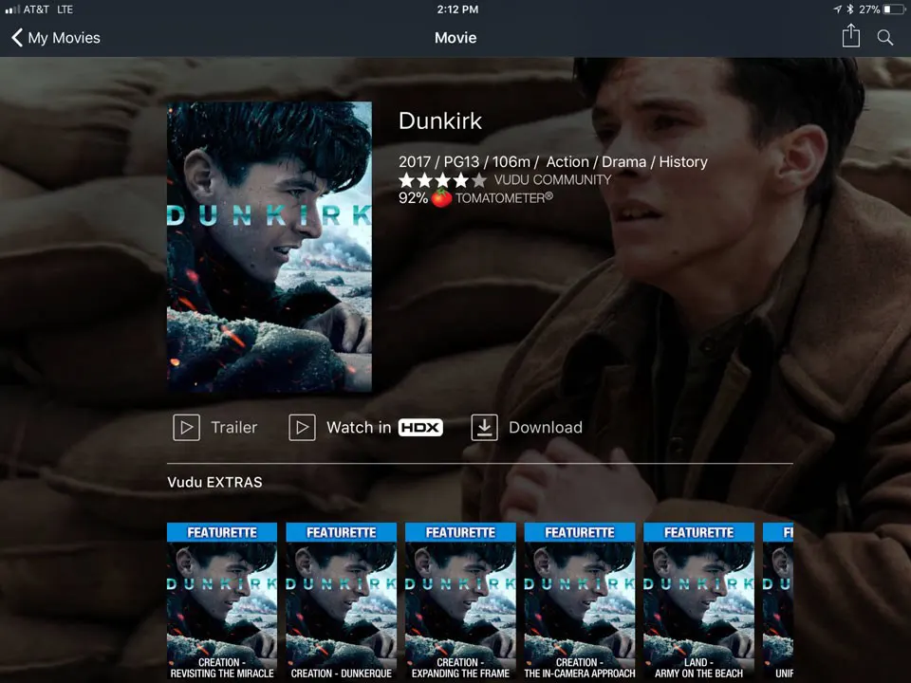Tap the Vudu EXTRAS heading
The image size is (911, 683).
[x=214, y=482]
